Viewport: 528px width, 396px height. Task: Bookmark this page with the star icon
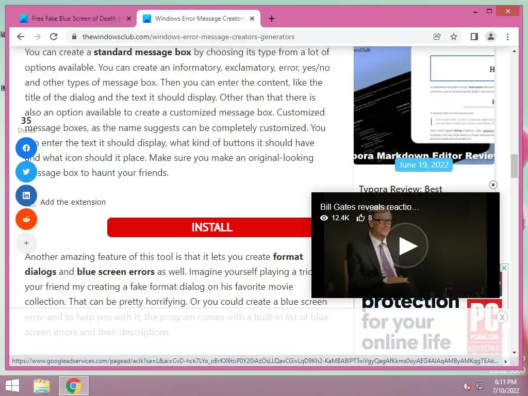click(x=454, y=37)
